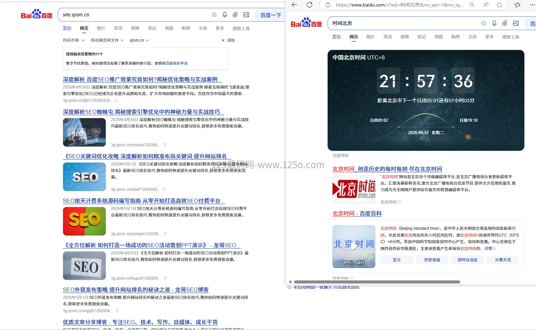Switch to 图片 tab in right window
The image size is (536, 330).
(x=371, y=37)
